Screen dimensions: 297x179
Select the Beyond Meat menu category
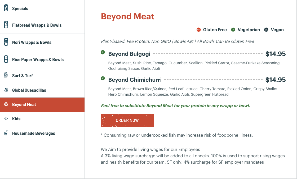pyautogui.click(x=24, y=104)
